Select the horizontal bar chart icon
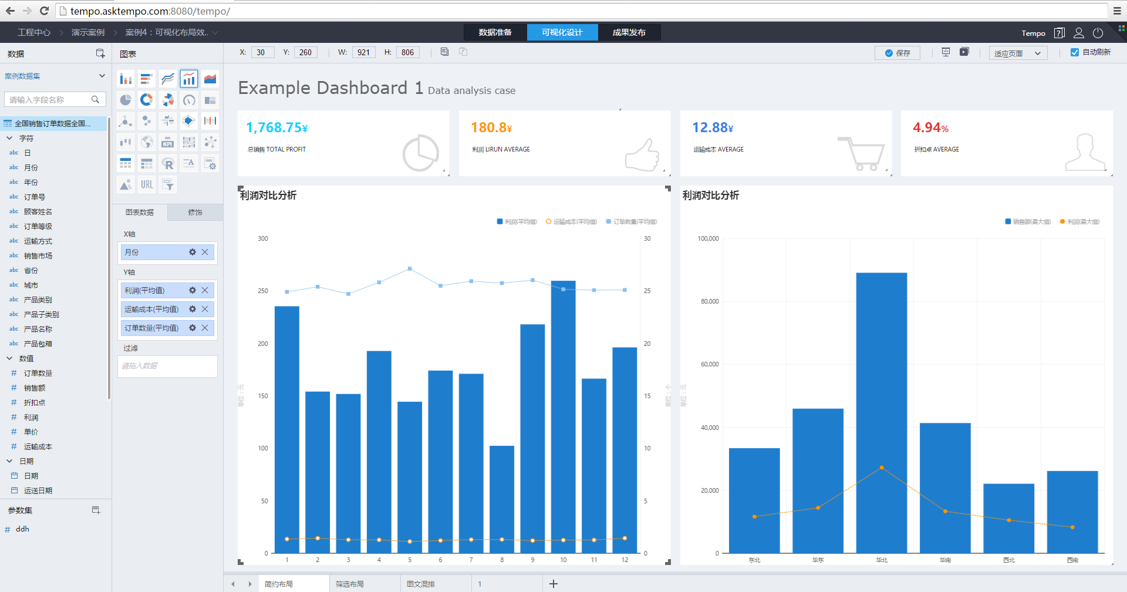1127x592 pixels. pos(147,79)
